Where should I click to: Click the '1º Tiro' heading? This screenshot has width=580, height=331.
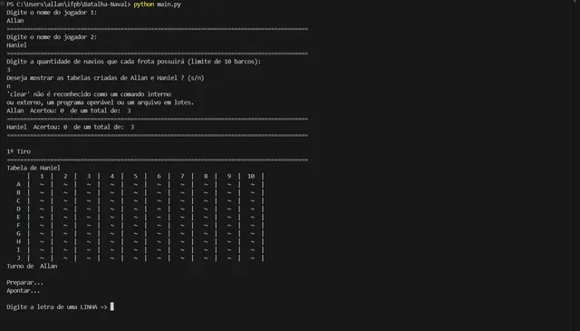[18, 151]
